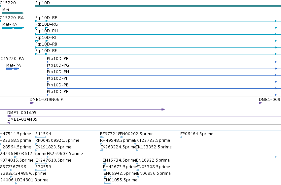Click the Met-RA transcript feature
This screenshot has width=281, height=185.
tap(13, 28)
